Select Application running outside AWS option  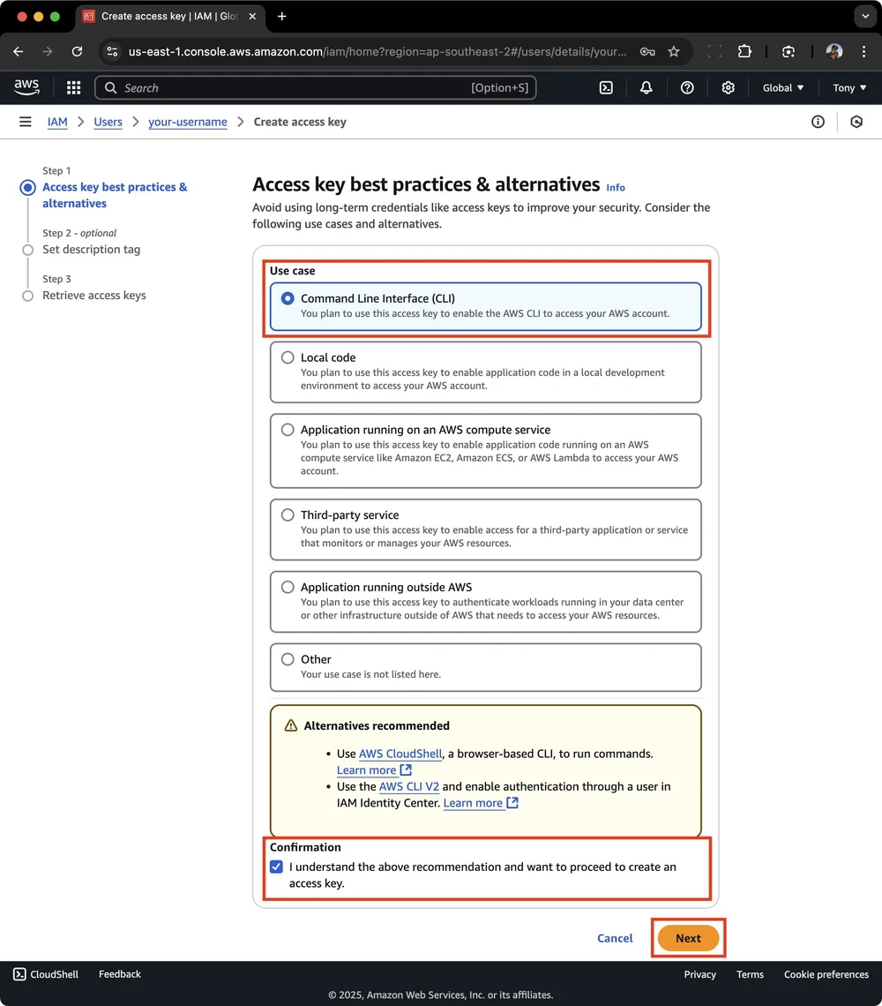(x=486, y=601)
